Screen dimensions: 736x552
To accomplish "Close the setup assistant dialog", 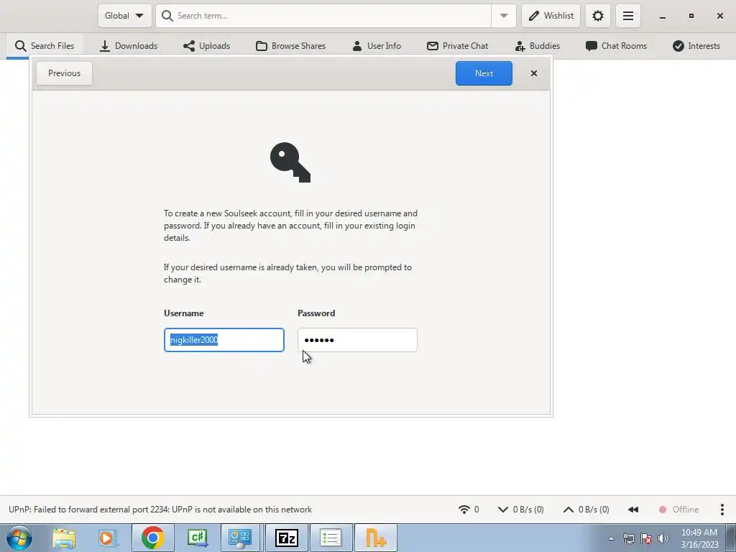I will [x=534, y=73].
